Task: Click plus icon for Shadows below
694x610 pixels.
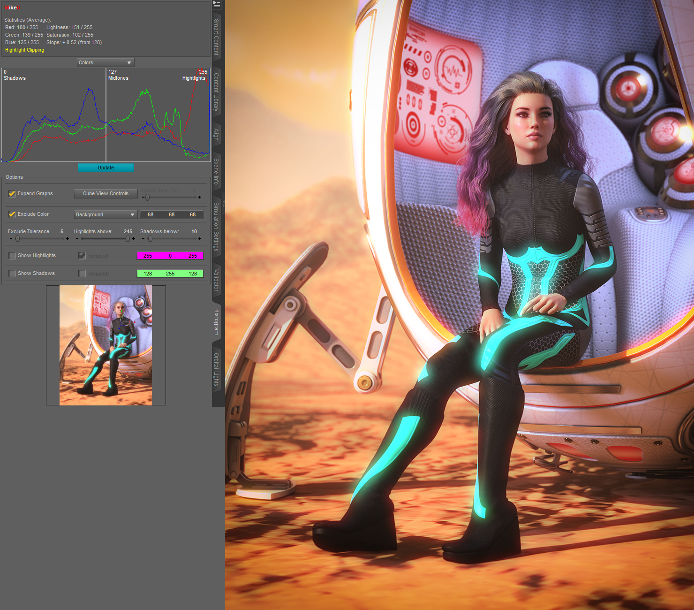Action: point(200,239)
